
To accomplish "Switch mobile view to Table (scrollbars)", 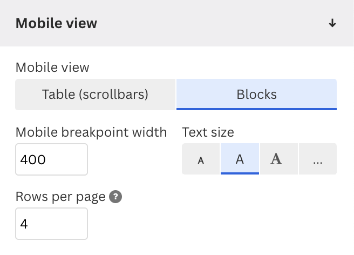I will point(96,95).
